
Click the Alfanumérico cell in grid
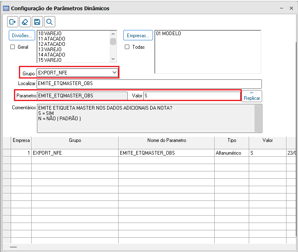pos(232,153)
